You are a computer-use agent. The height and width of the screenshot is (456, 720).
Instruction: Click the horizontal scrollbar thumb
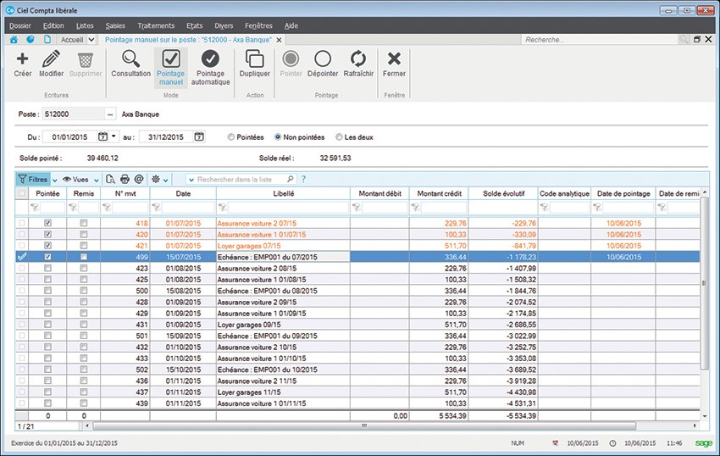pyautogui.click(x=364, y=425)
